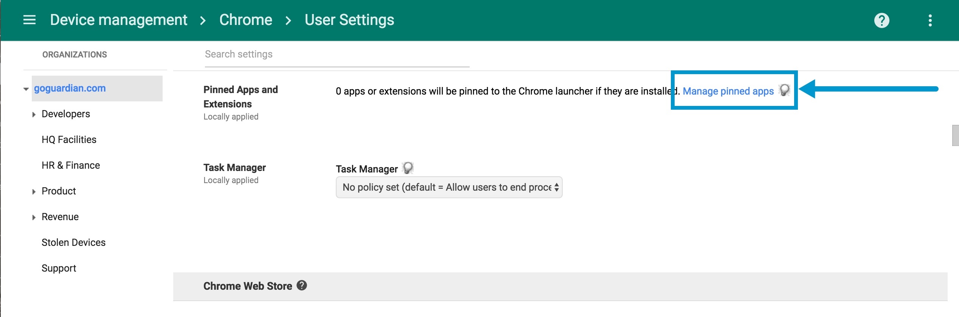This screenshot has height=317, width=959.
Task: Click the bold Task Manager setting label
Action: click(234, 168)
